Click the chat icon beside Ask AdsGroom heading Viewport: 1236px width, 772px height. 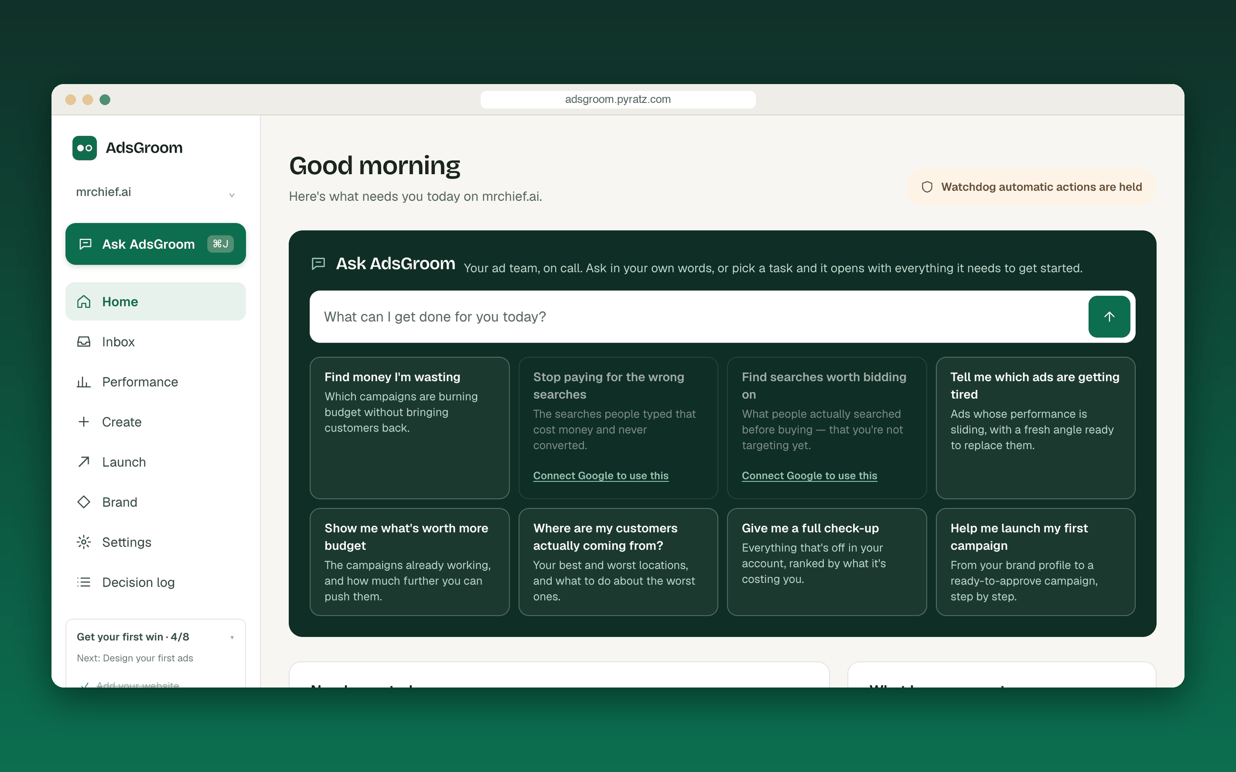pos(318,264)
